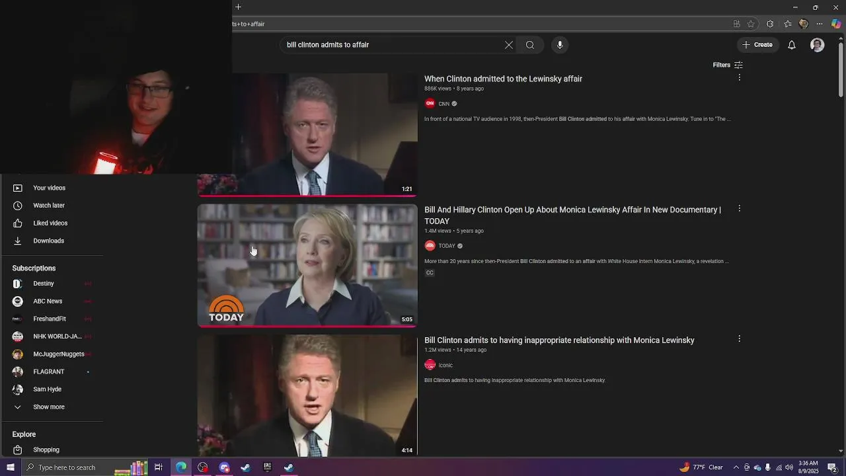Open the Epic Games launcher on taskbar

(x=267, y=467)
